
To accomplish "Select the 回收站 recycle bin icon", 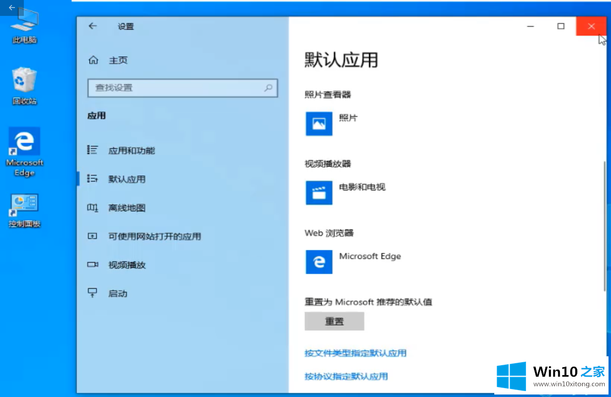I will [x=24, y=85].
